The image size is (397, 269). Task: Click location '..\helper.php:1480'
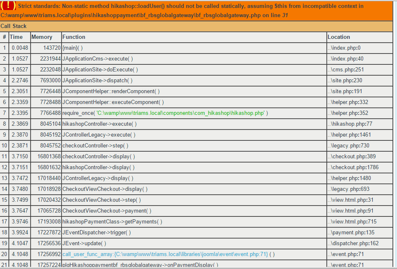pos(349,178)
